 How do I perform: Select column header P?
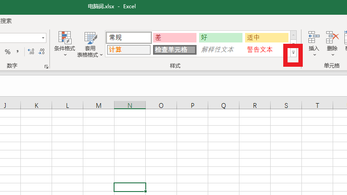coord(192,105)
